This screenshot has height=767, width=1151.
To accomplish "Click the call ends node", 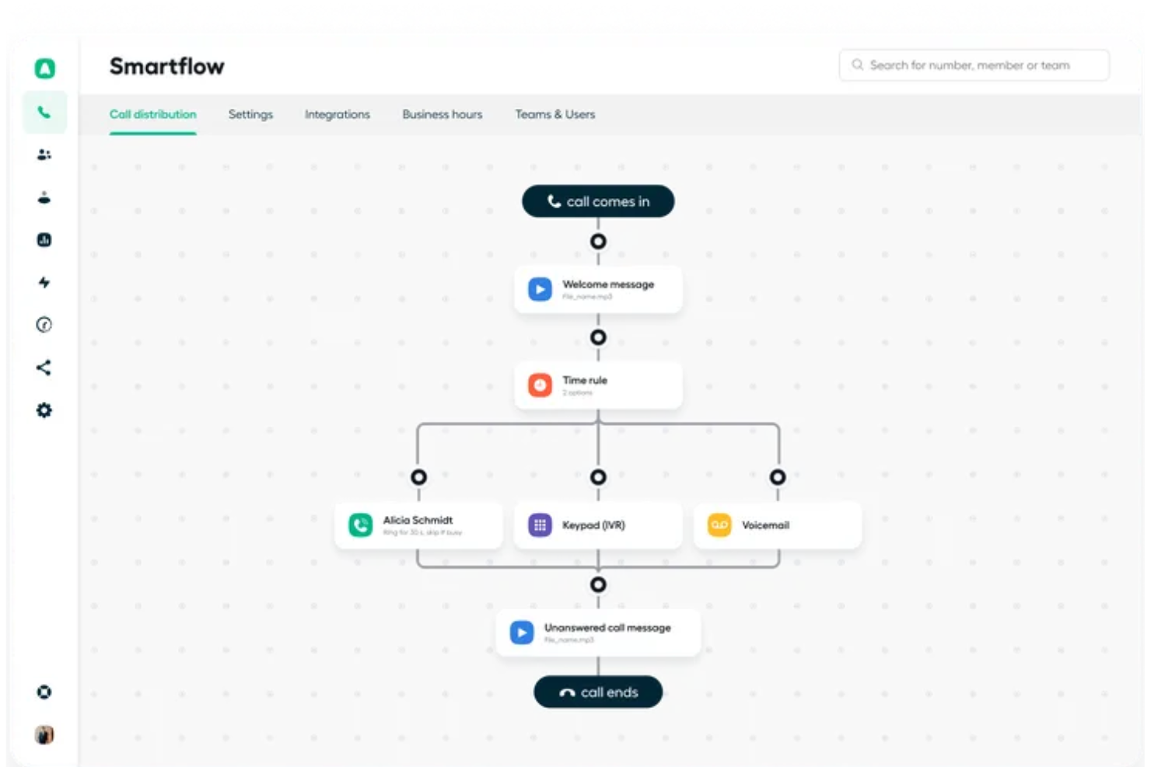I will (597, 692).
